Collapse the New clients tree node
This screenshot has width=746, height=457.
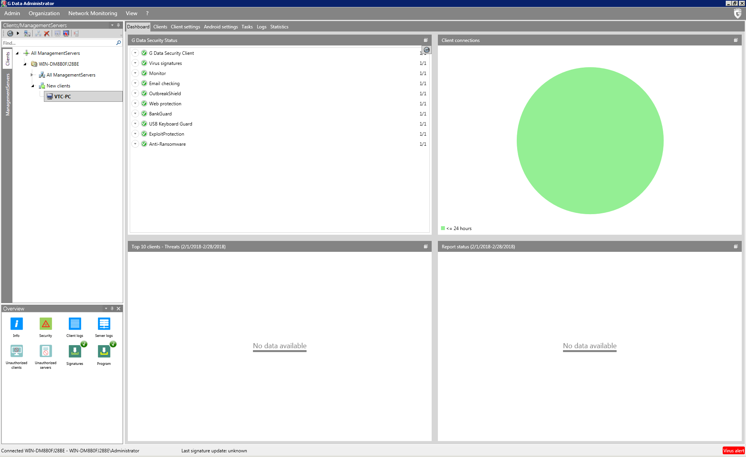(33, 86)
